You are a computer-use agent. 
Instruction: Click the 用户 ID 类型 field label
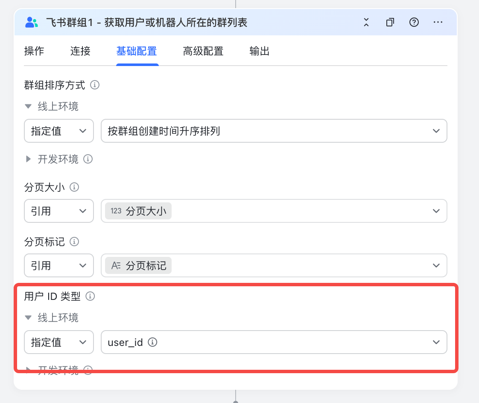(x=53, y=296)
